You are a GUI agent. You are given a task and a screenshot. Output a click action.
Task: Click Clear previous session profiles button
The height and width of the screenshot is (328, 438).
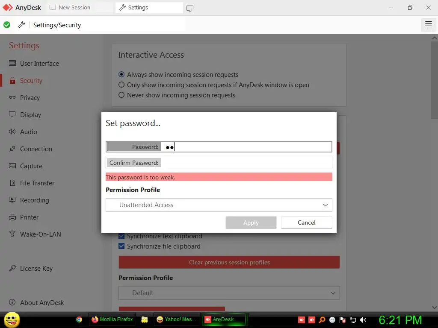coord(229,262)
